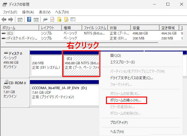Image resolution: width=187 pixels, height=136 pixels.
Task: Sort by the 空き領域 column header
Action: (169, 28)
